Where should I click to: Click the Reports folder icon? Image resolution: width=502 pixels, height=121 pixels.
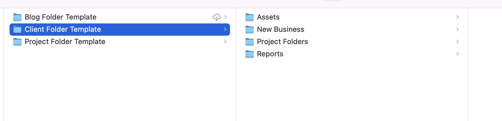click(249, 54)
